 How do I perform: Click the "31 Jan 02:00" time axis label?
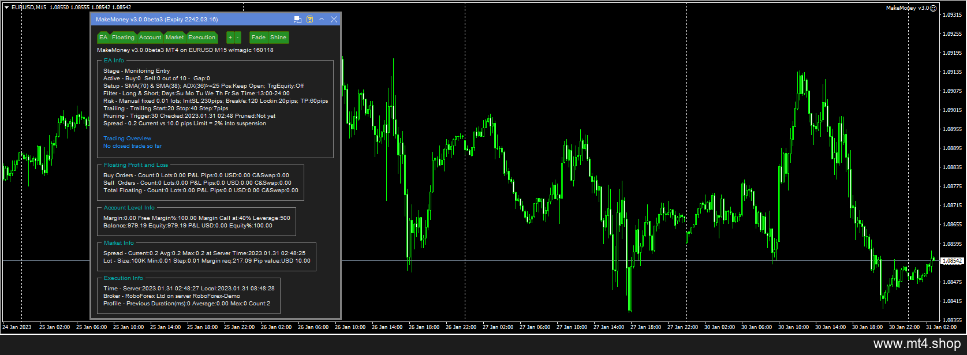tap(941, 327)
